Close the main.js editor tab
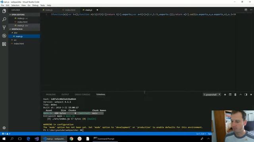Image resolution: width=254 pixels, height=142 pixels. (97, 10)
